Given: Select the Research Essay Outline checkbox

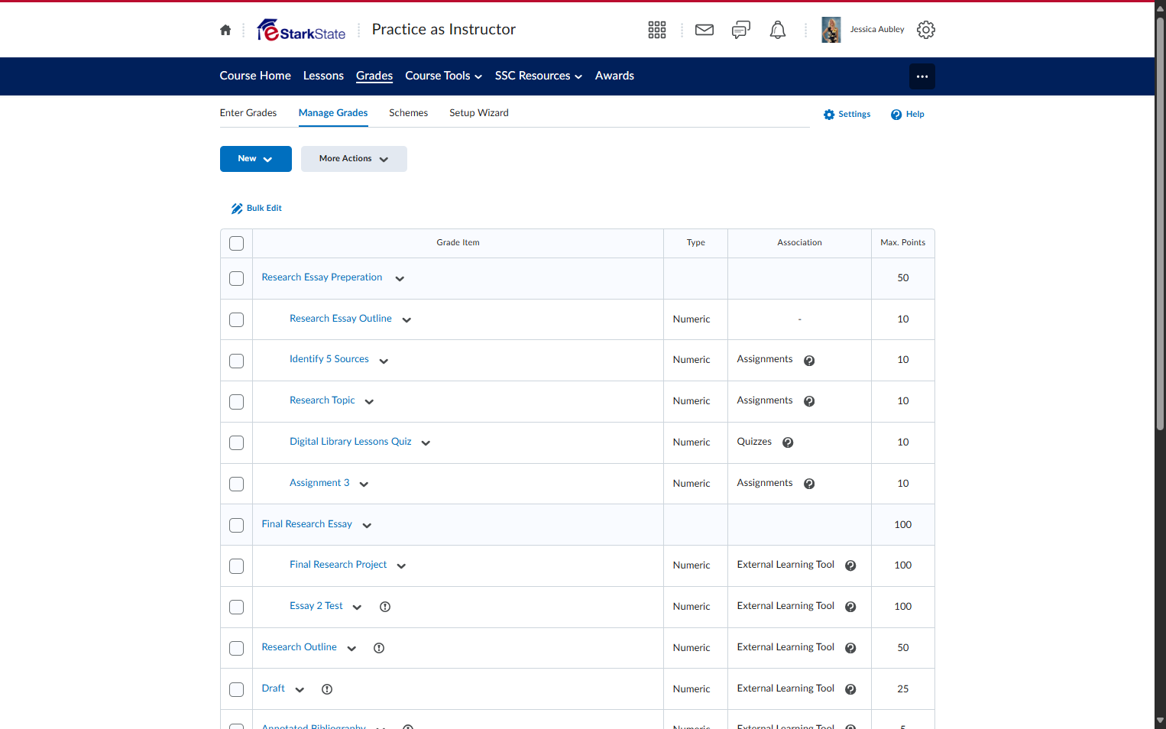Looking at the screenshot, I should pos(237,320).
